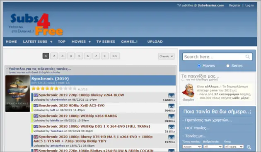Click the Log in link
Screen dimensions: 261x152
(x=249, y=5)
